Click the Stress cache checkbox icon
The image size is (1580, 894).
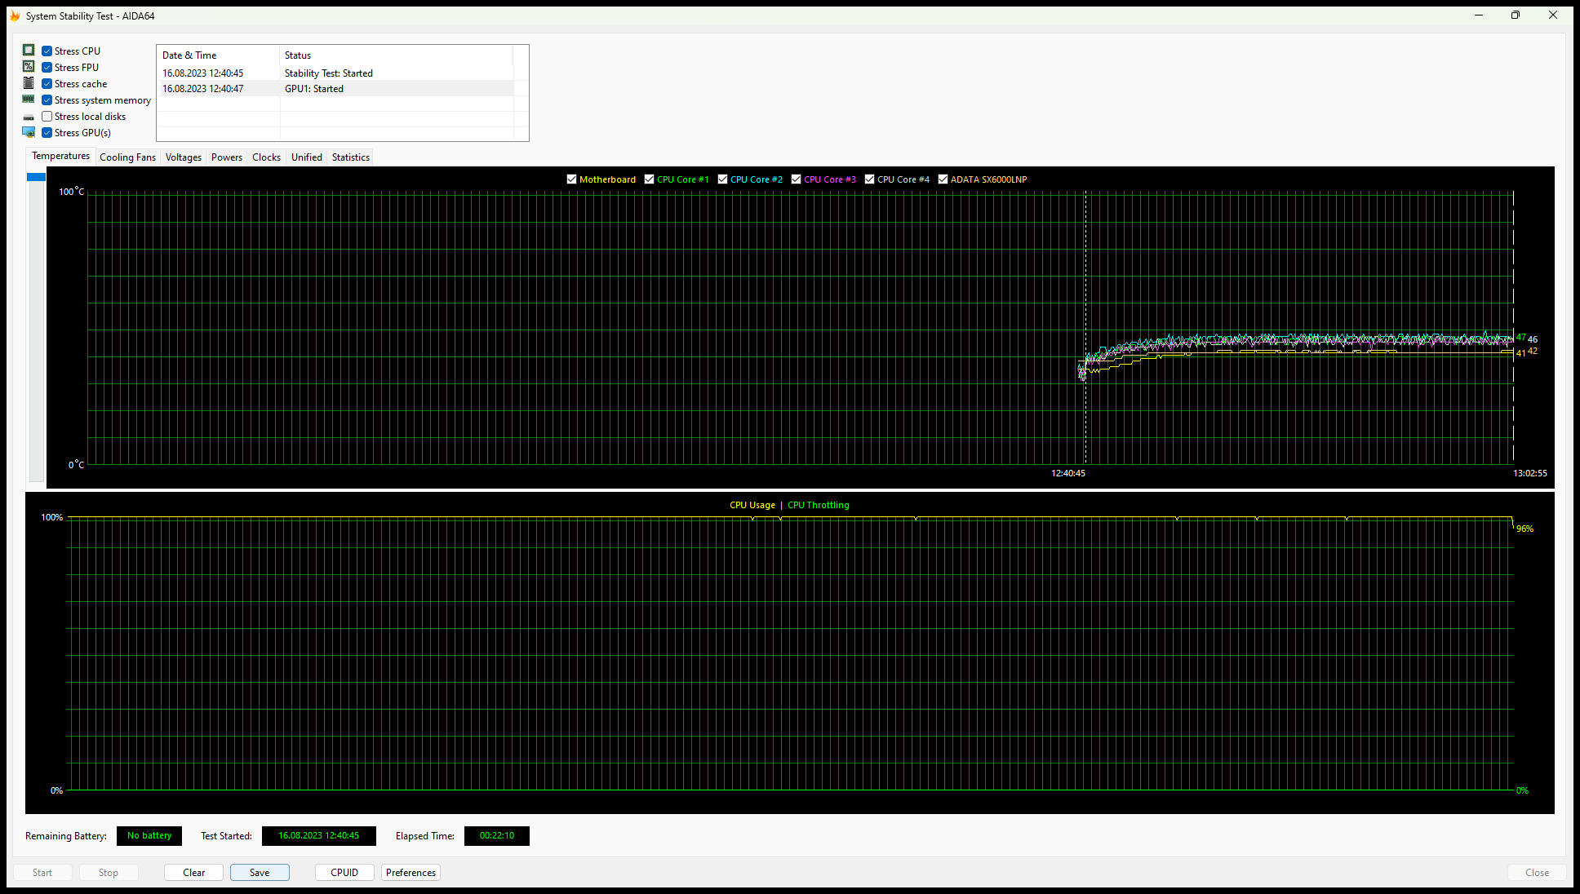46,83
